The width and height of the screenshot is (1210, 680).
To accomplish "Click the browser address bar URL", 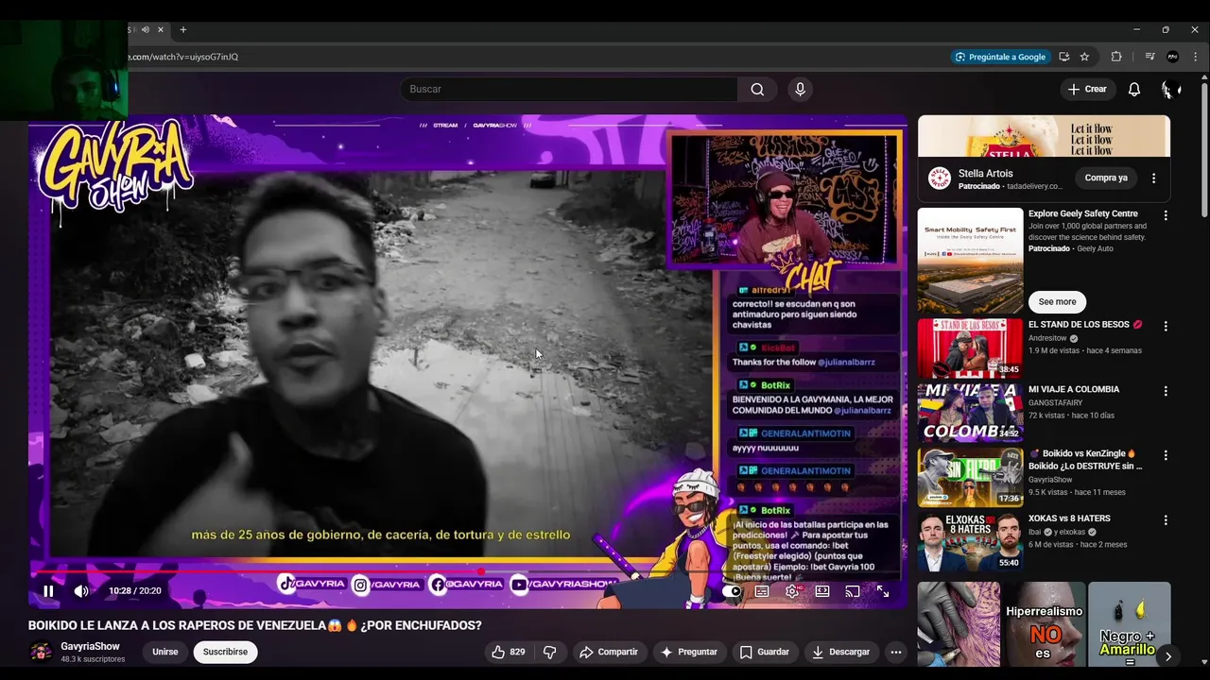I will point(184,57).
